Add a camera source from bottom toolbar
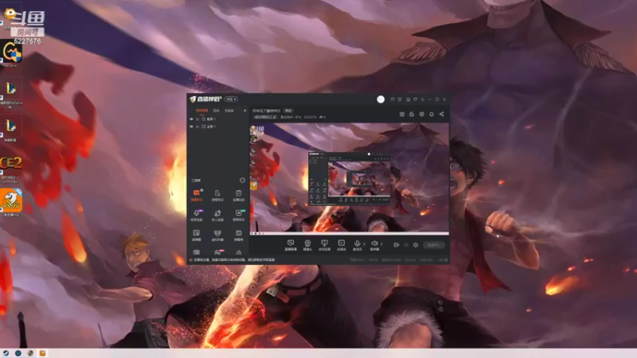Image resolution: width=637 pixels, height=358 pixels. tap(307, 245)
